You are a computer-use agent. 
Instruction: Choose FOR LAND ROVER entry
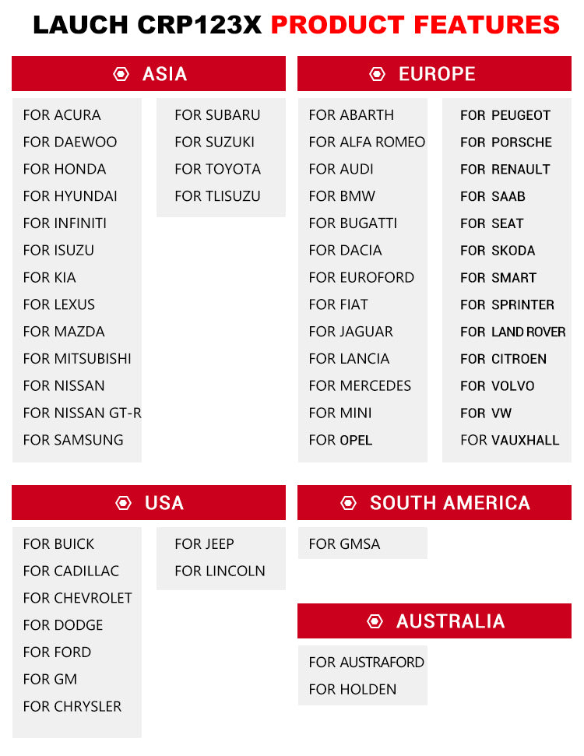coord(512,332)
